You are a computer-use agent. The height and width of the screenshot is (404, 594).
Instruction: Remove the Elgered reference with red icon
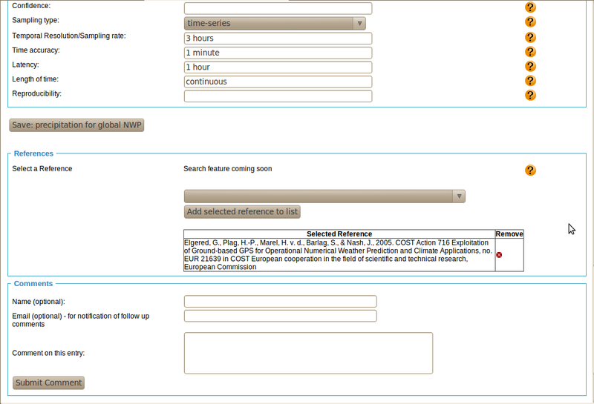click(x=499, y=254)
